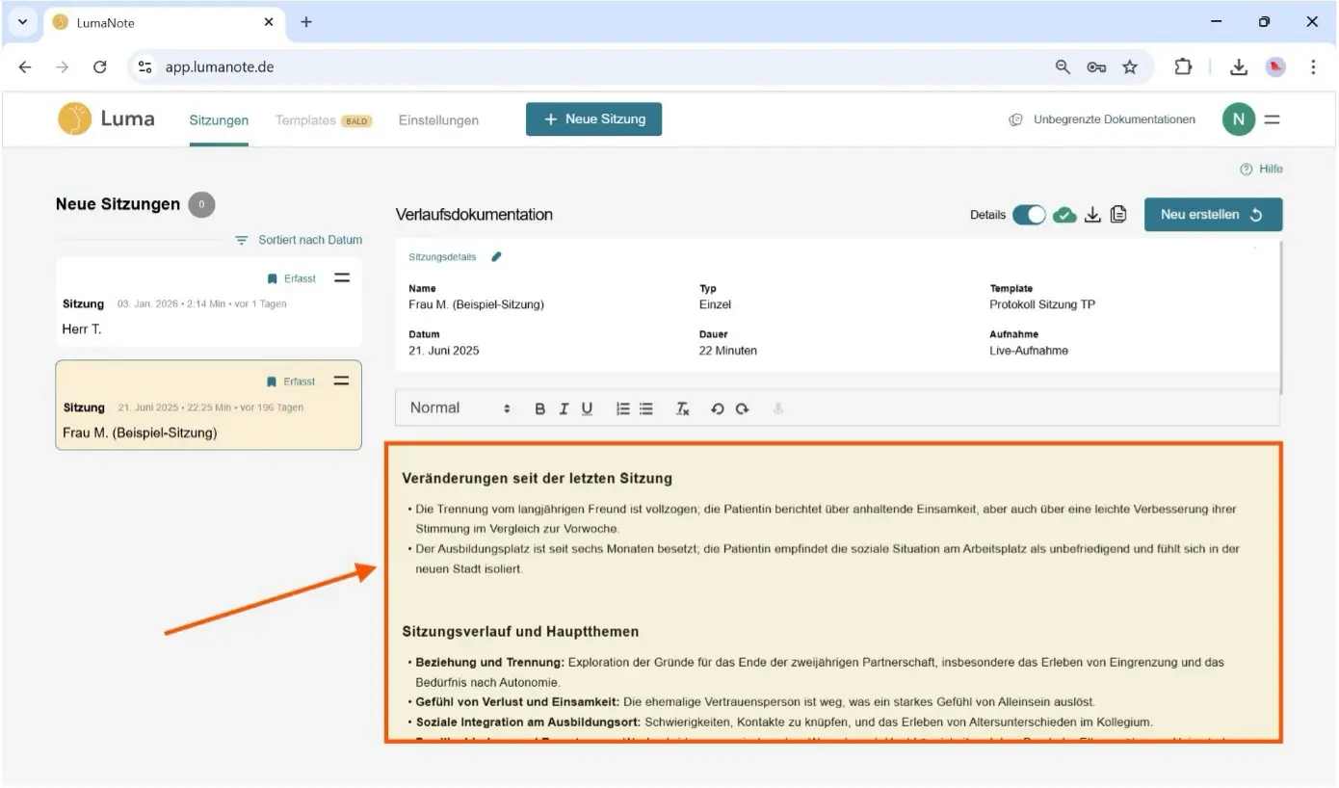The image size is (1339, 788).
Task: Undo the last edit in the editor
Action: 717,408
